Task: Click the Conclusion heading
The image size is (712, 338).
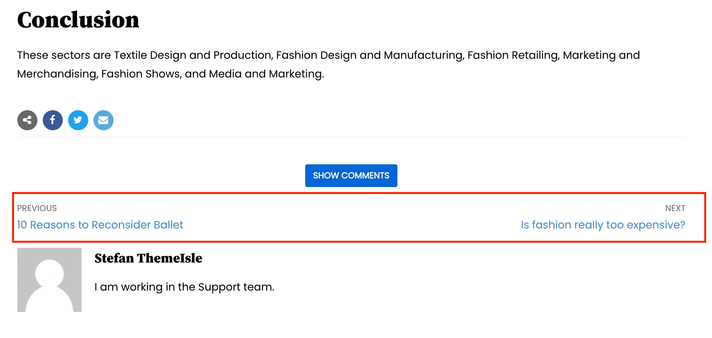Action: 78,20
